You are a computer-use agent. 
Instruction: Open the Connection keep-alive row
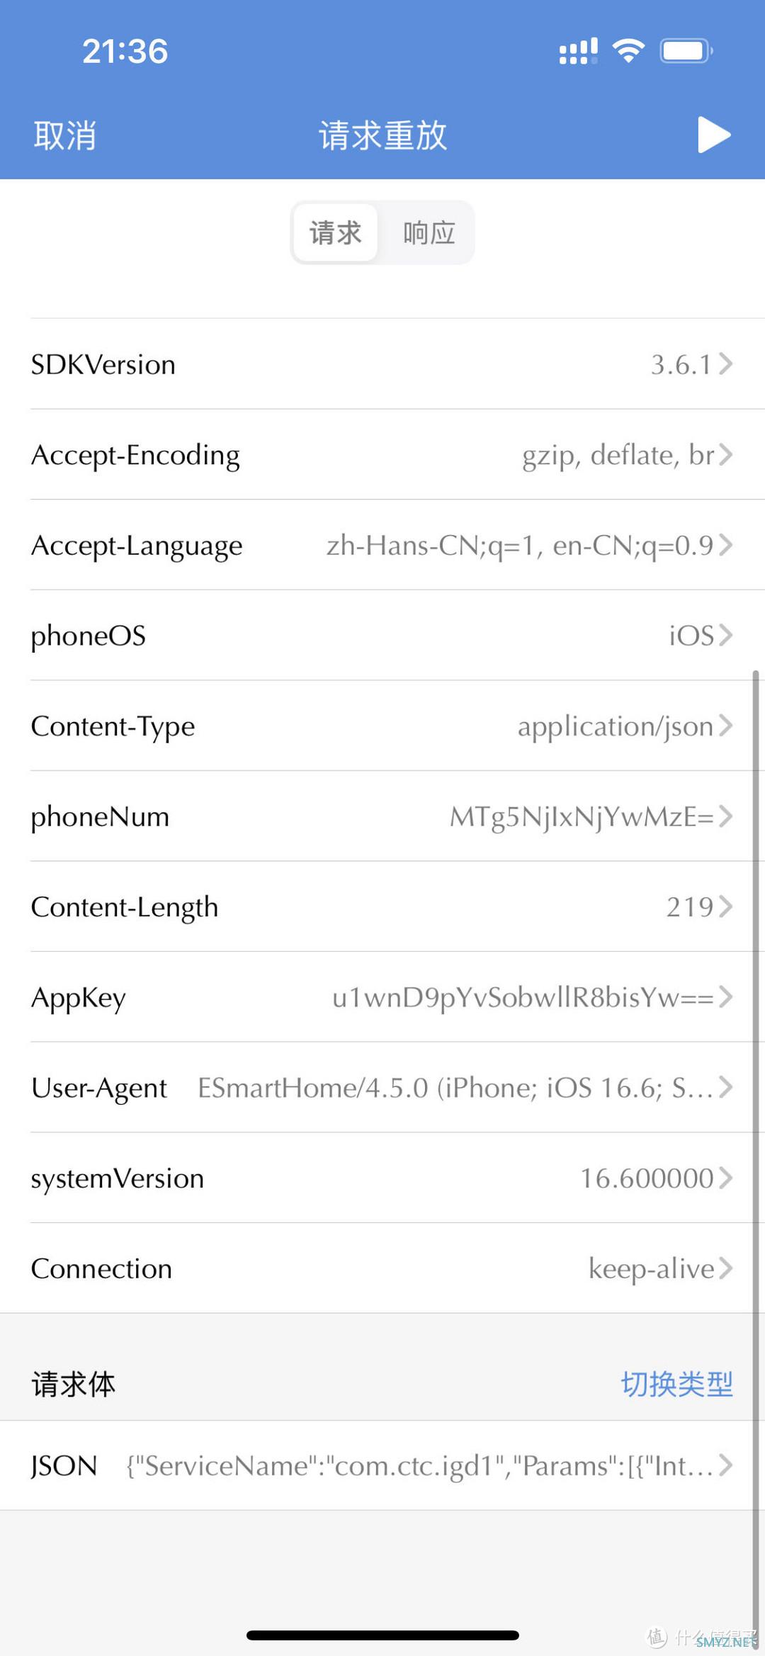click(382, 1268)
